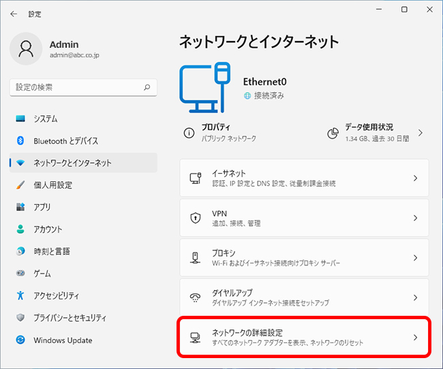Screen dimensions: 443x369
Task: Expand イーサネット row with its chevron
Action: tap(415, 178)
